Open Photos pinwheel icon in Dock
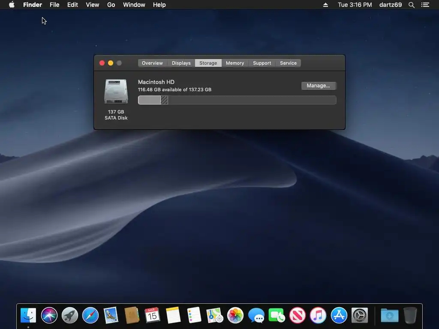This screenshot has width=439, height=329. click(x=235, y=315)
